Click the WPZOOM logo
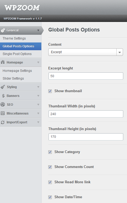This screenshot has height=203, width=127. point(22,8)
